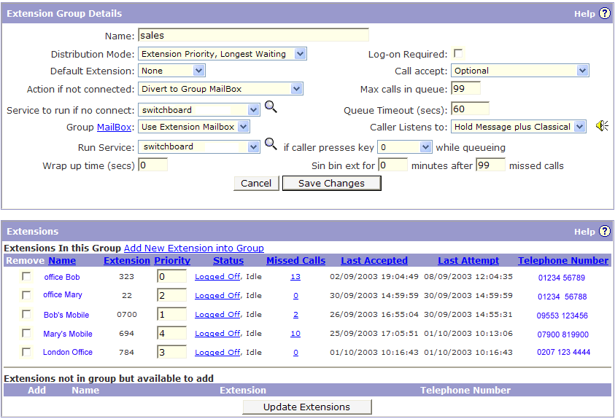Click the Wrap up time field
Image resolution: width=615 pixels, height=419 pixels.
tap(153, 165)
